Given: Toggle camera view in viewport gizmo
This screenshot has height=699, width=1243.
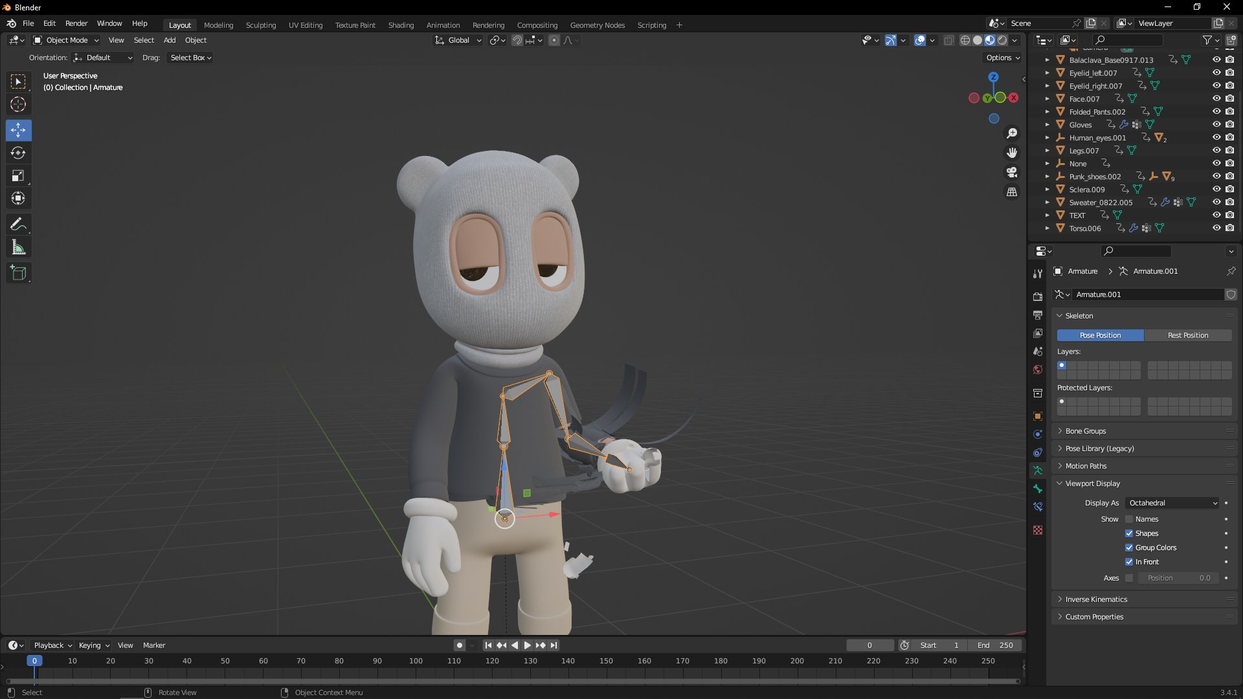Looking at the screenshot, I should [1011, 173].
